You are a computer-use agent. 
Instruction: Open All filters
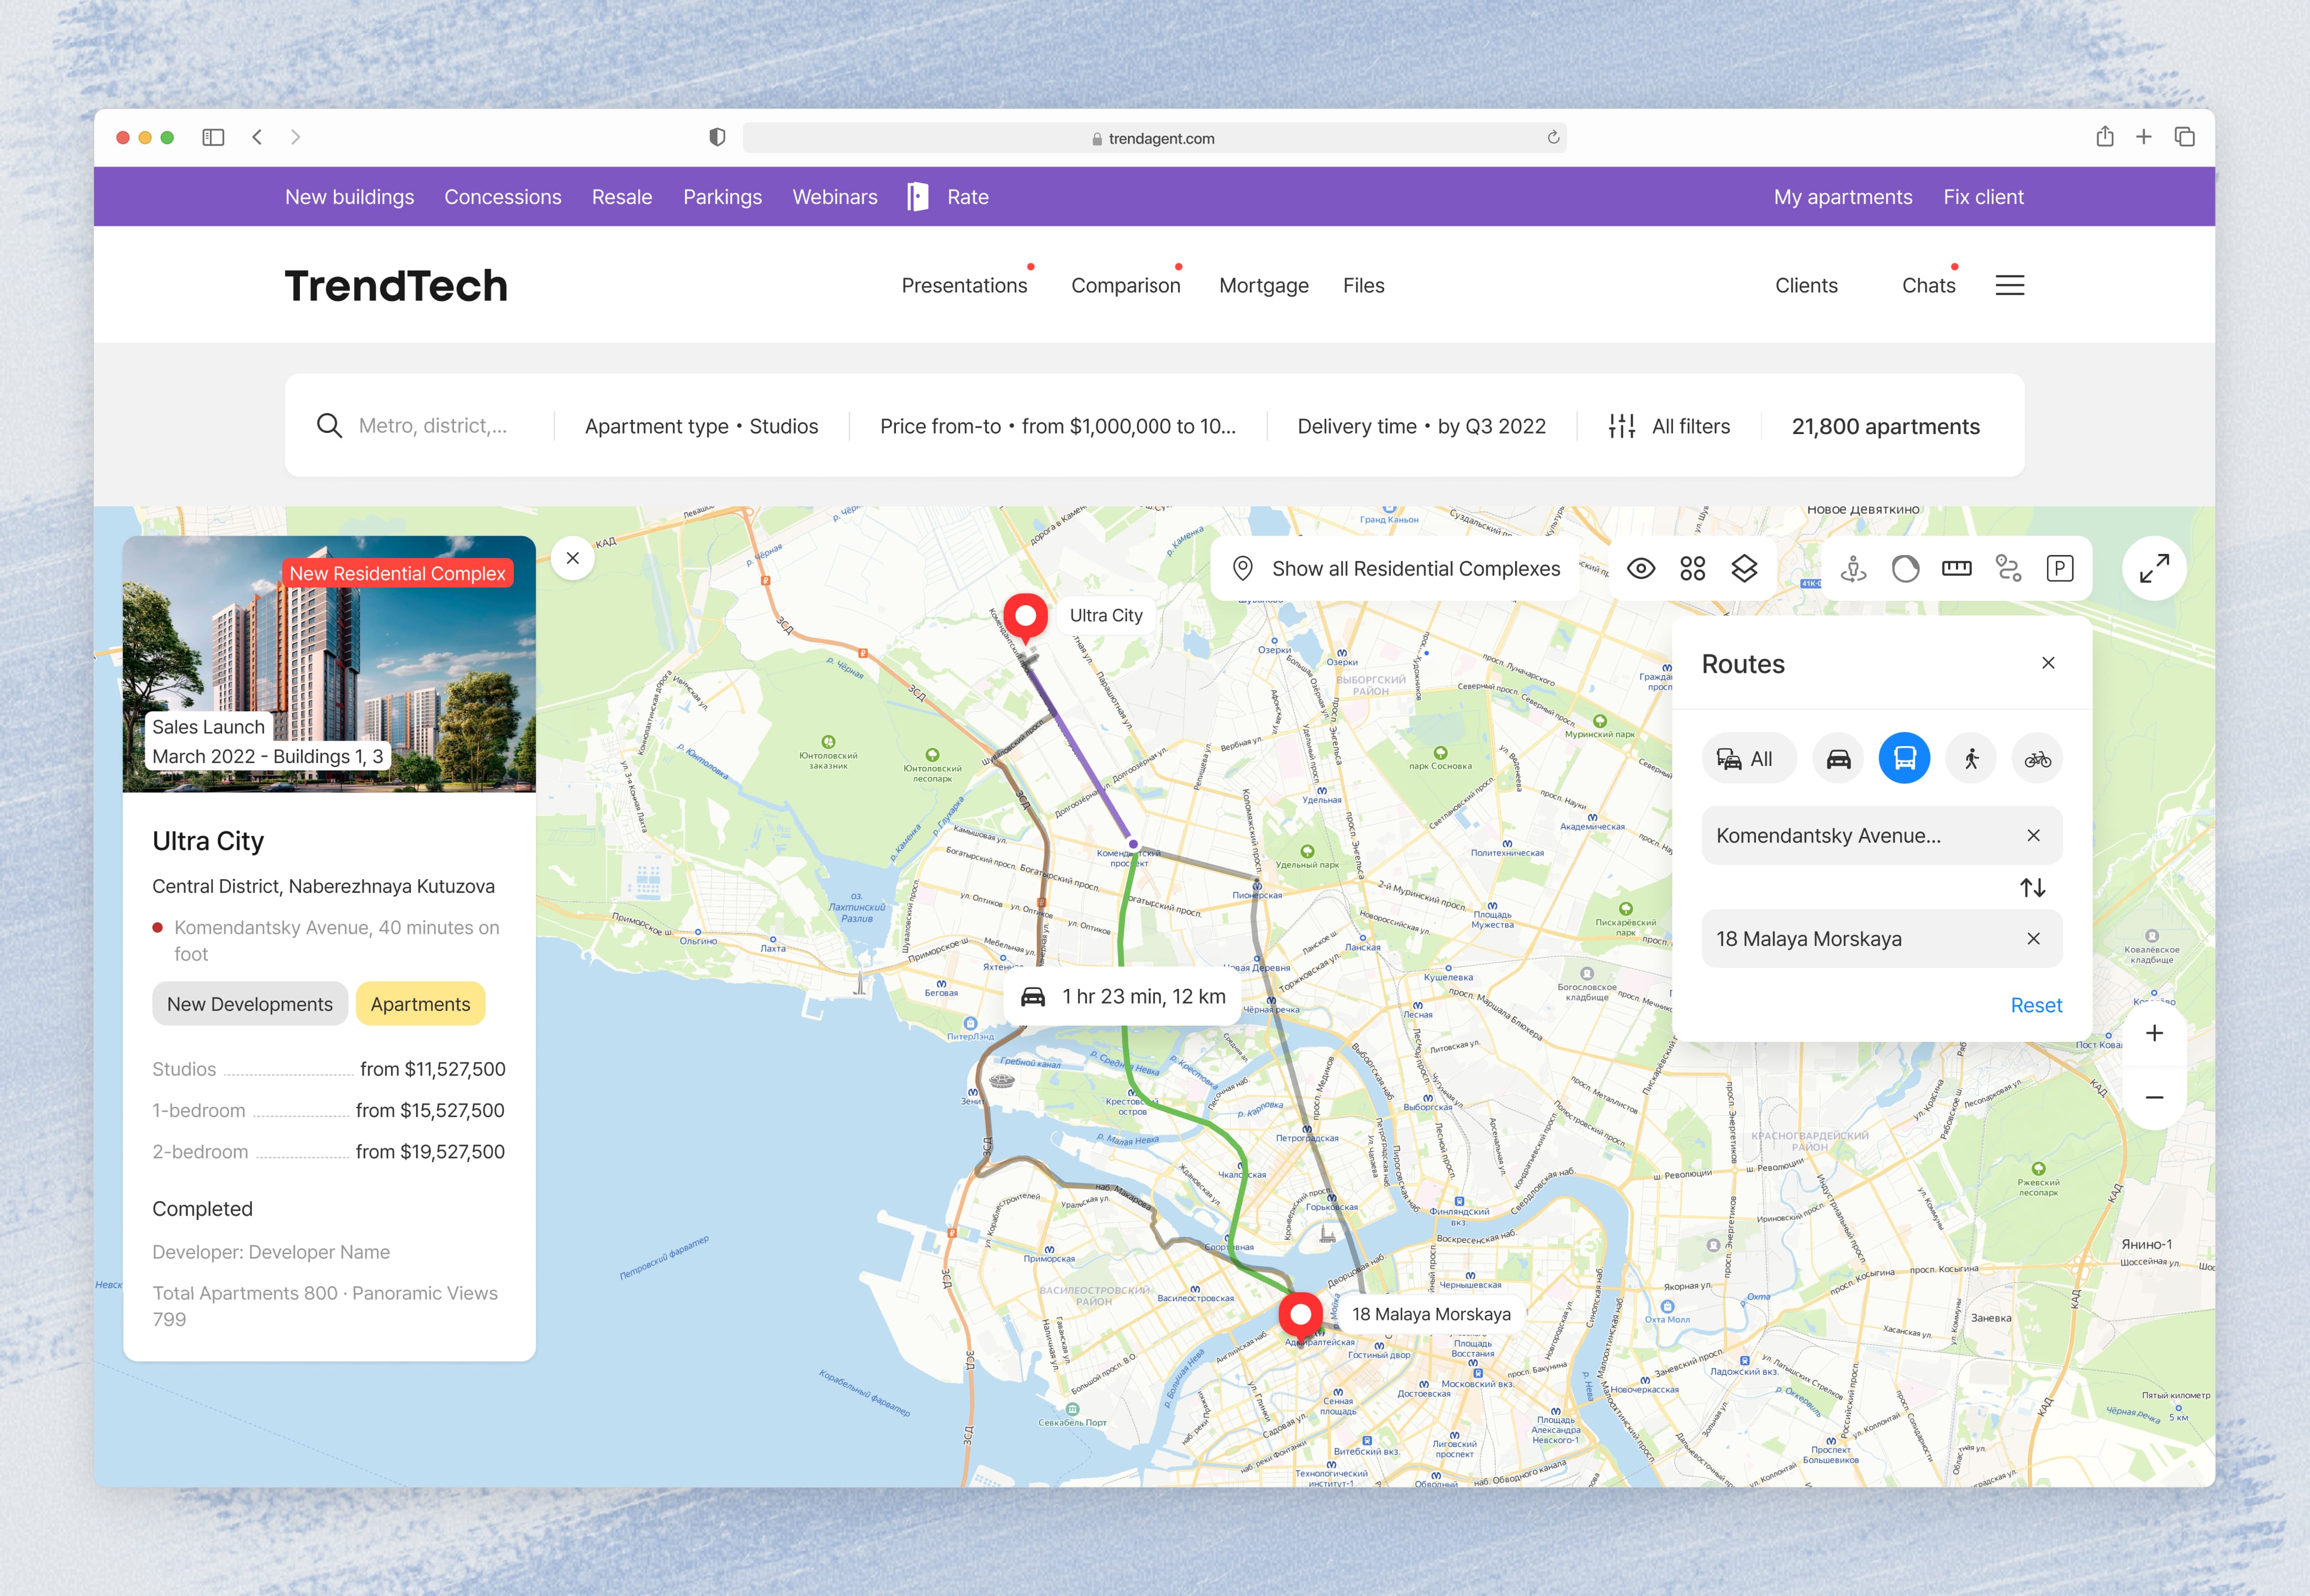pos(1669,426)
